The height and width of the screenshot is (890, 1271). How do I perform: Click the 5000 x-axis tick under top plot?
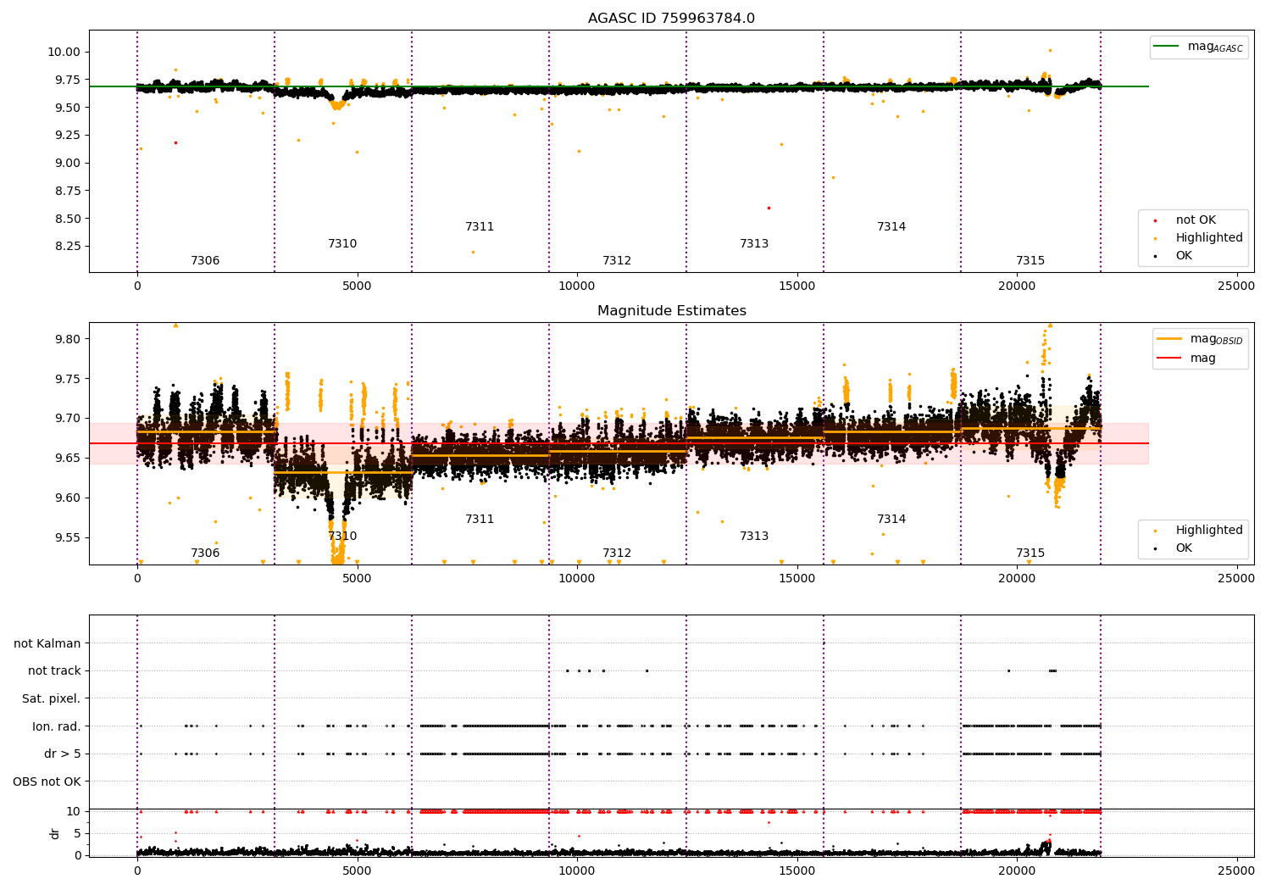[357, 286]
